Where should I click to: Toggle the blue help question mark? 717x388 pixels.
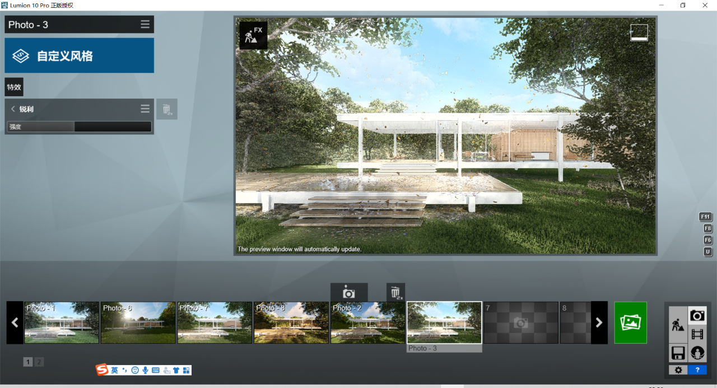[x=697, y=370]
